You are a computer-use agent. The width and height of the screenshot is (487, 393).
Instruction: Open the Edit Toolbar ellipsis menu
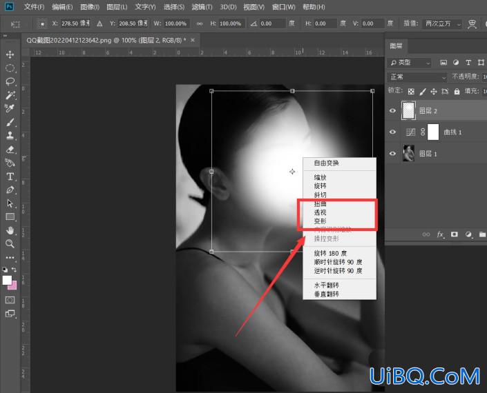10,258
